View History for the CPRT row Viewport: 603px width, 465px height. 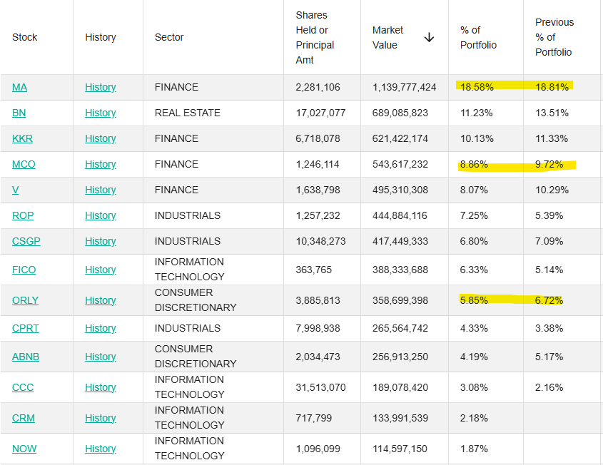coord(101,329)
